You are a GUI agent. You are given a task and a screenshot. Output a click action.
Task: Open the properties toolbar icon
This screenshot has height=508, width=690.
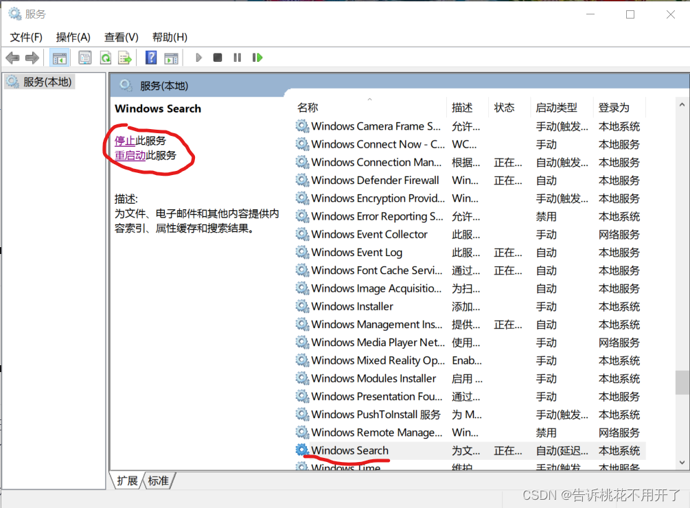pos(85,58)
